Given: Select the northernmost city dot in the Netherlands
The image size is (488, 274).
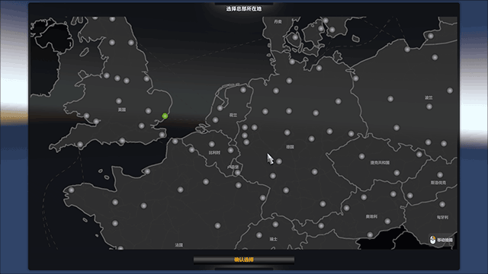Looking at the screenshot, I should point(243,90).
